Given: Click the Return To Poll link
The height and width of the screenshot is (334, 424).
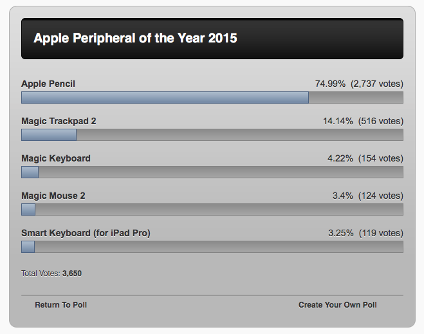Looking at the screenshot, I should coord(60,304).
